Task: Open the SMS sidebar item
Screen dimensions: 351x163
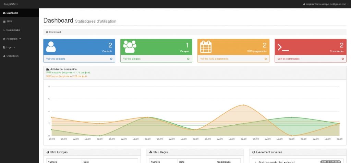Action: (x=20, y=22)
